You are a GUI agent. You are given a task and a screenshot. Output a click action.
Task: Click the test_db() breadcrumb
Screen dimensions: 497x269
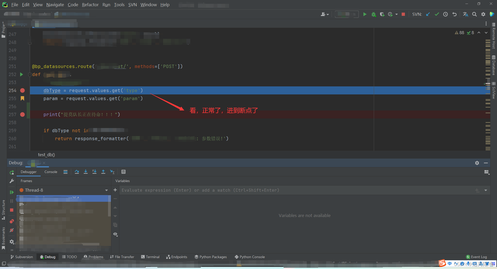tap(46, 155)
